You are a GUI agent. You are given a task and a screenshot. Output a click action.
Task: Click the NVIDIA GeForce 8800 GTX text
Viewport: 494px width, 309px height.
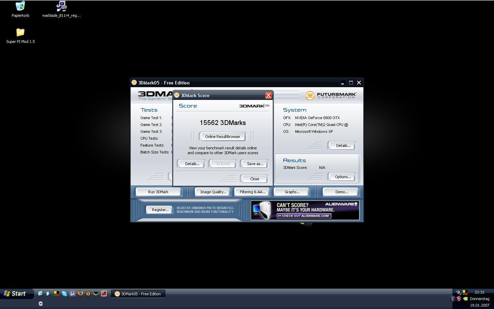[317, 118]
